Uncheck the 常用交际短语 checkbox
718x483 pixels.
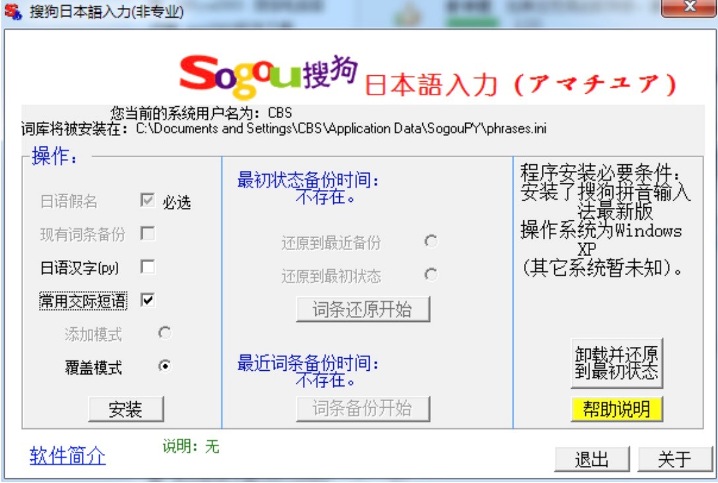click(147, 300)
